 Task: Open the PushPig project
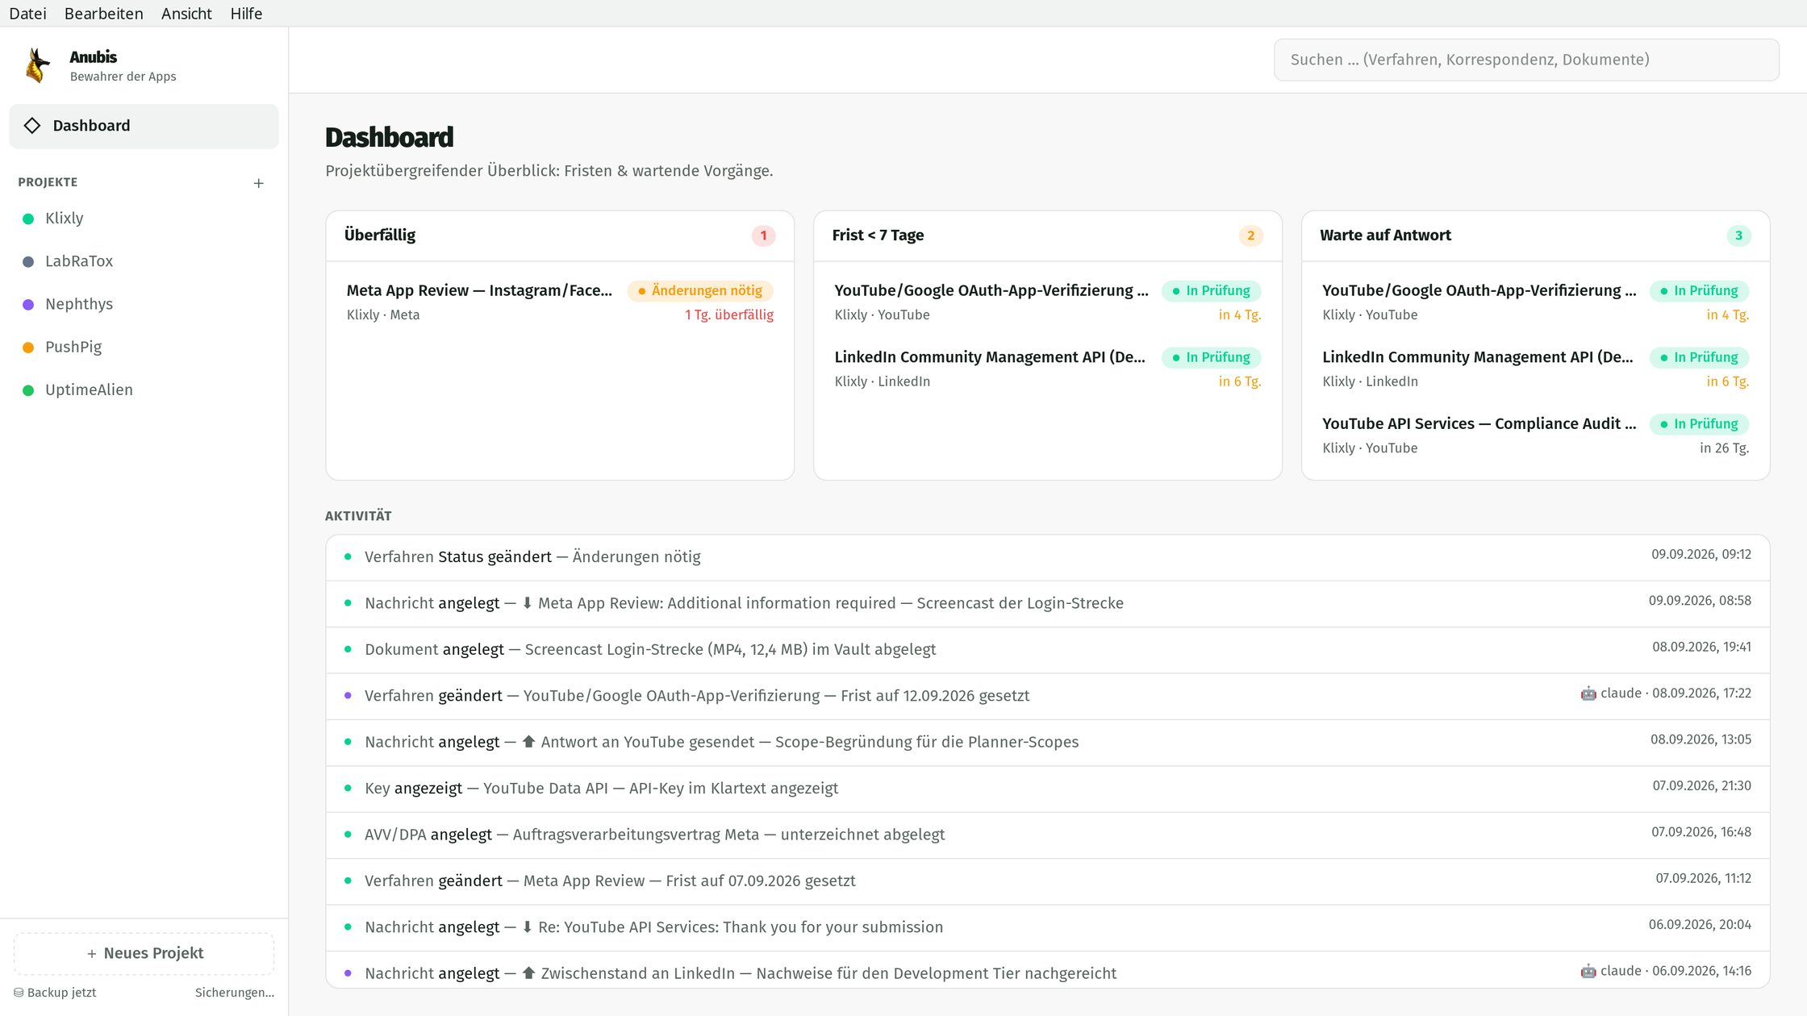pos(144,348)
